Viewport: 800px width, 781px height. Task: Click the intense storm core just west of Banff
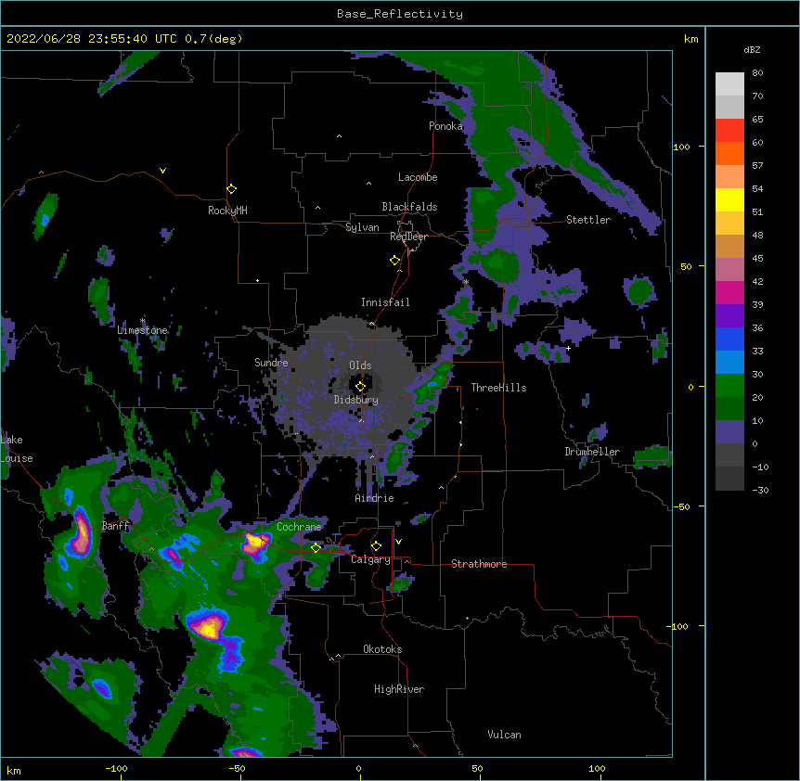[82, 532]
